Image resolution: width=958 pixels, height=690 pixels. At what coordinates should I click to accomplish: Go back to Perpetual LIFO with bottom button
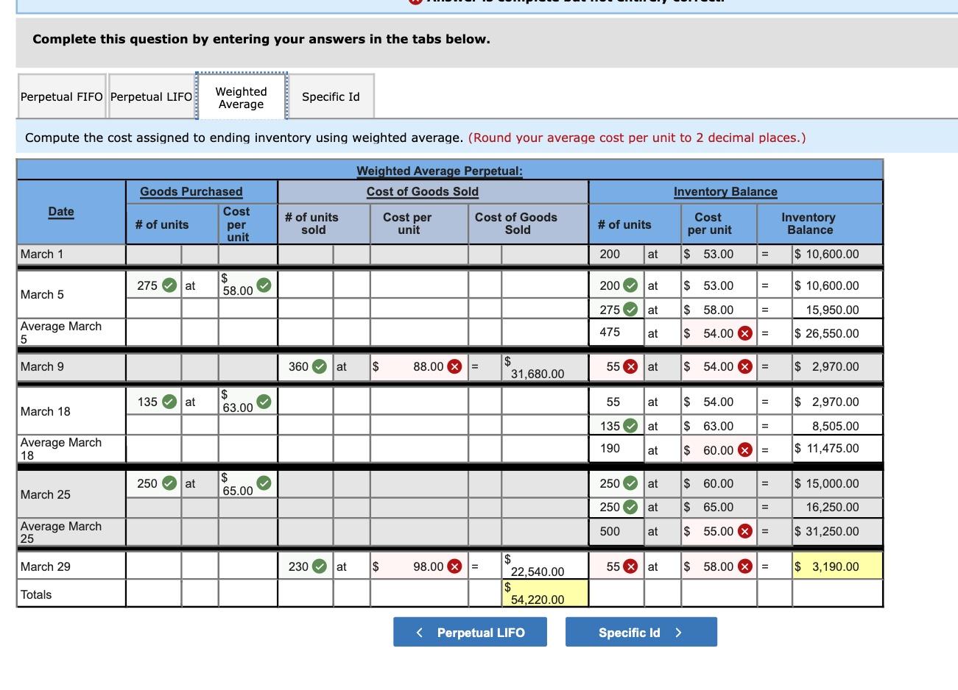470,633
